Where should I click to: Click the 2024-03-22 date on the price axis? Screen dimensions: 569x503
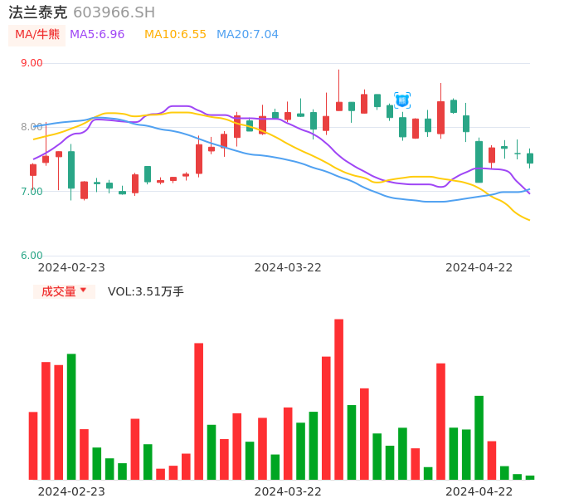(288, 267)
